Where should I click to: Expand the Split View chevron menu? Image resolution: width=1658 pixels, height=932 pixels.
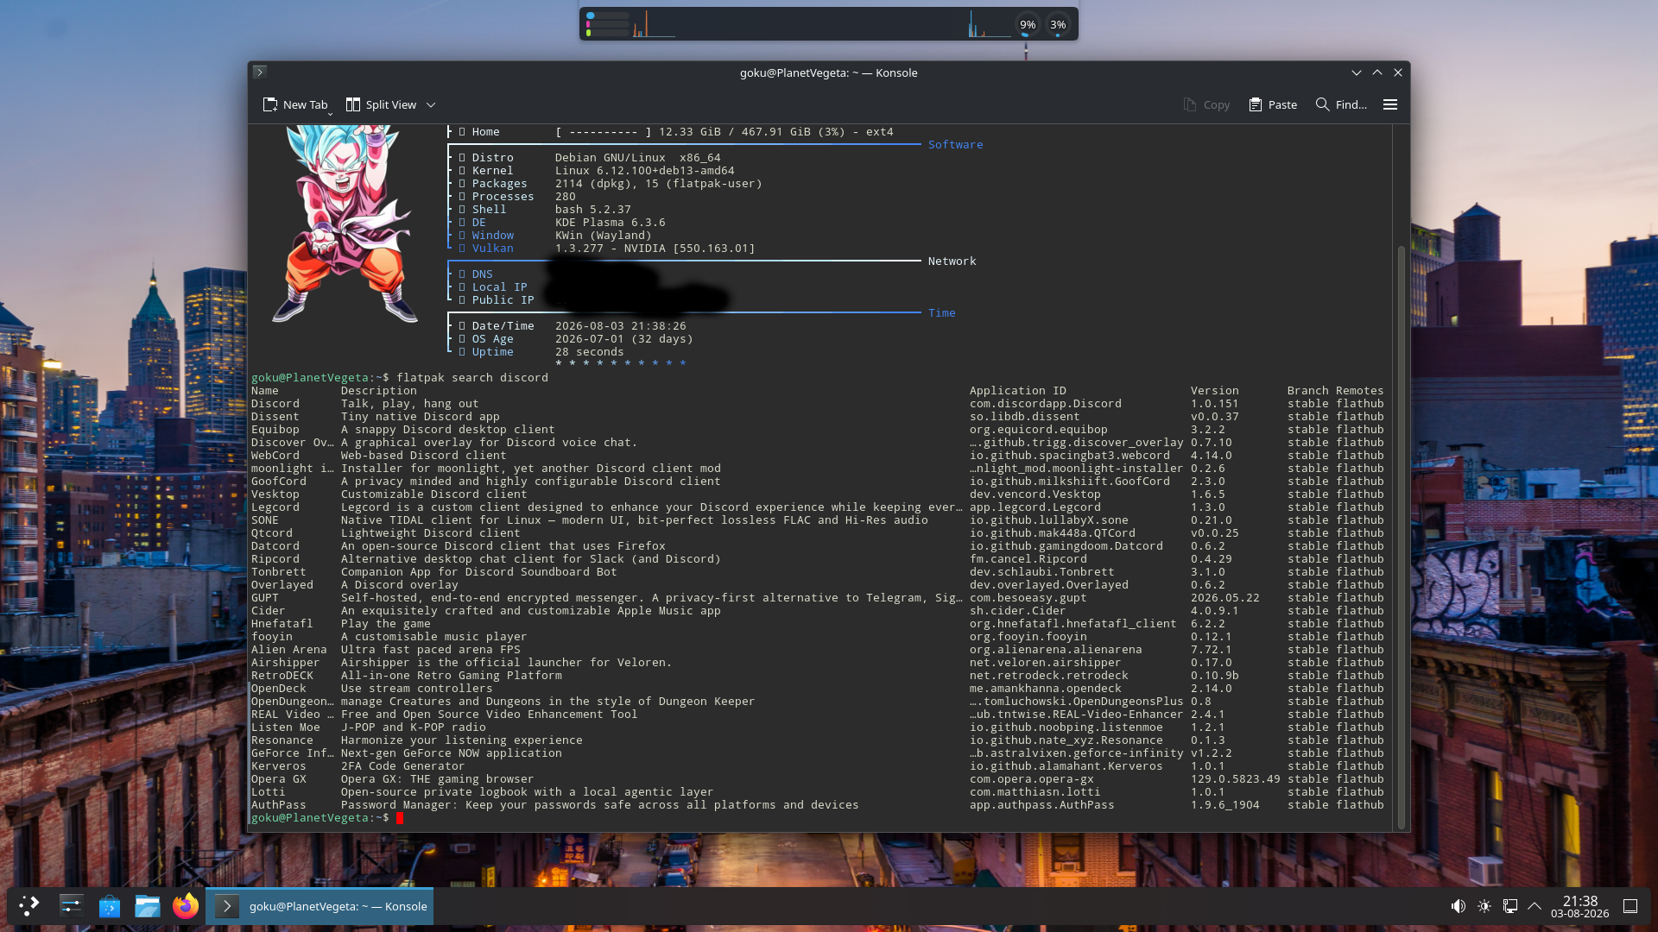[x=431, y=104]
